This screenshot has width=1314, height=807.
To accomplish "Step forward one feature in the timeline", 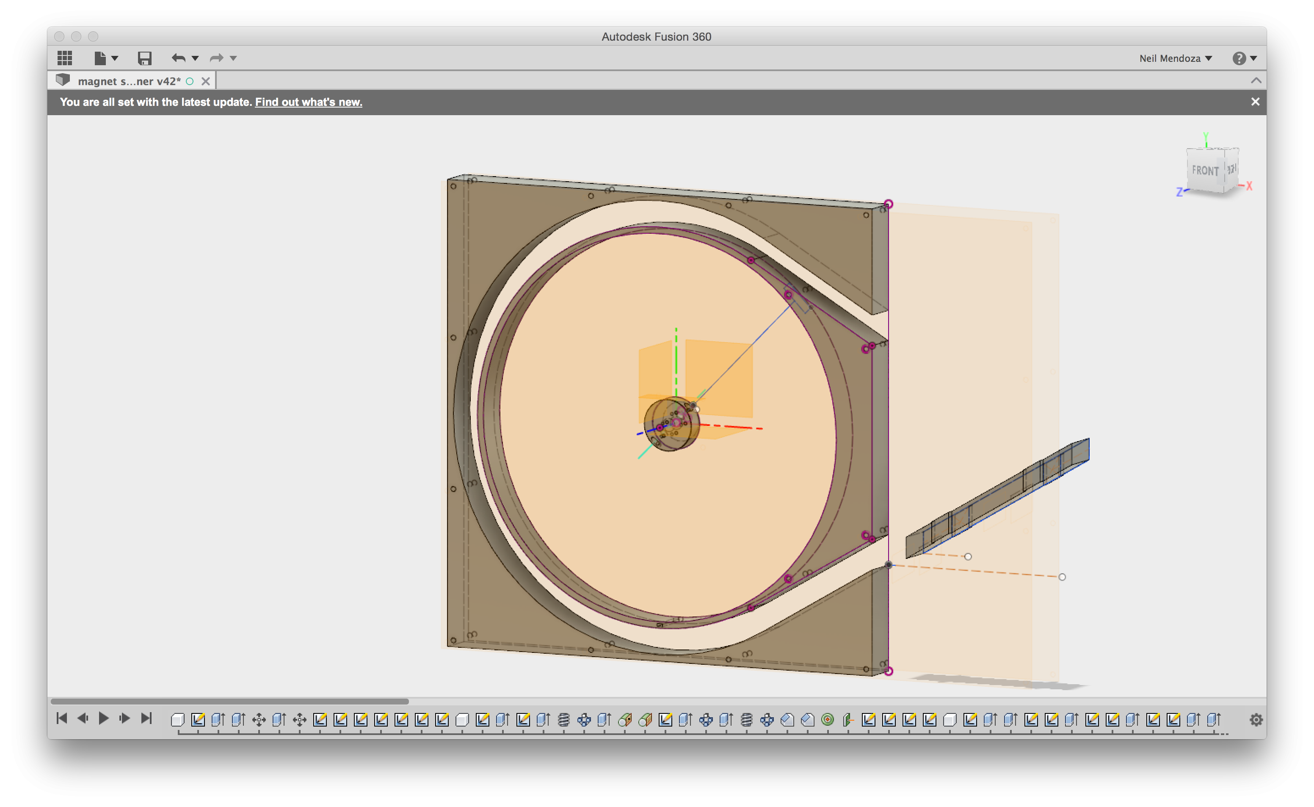I will (124, 719).
